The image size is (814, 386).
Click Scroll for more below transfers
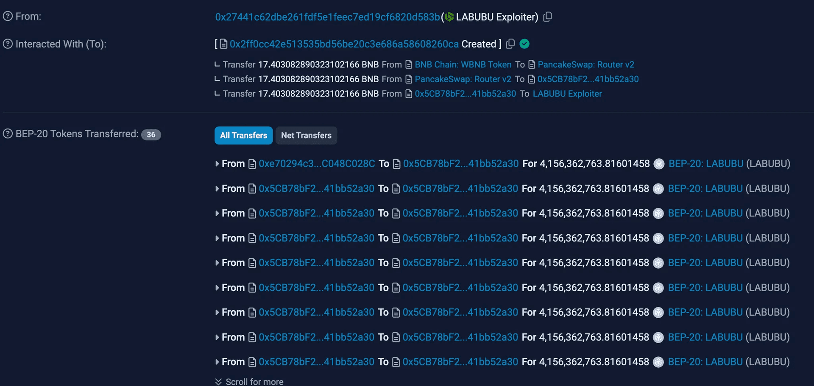tap(254, 381)
